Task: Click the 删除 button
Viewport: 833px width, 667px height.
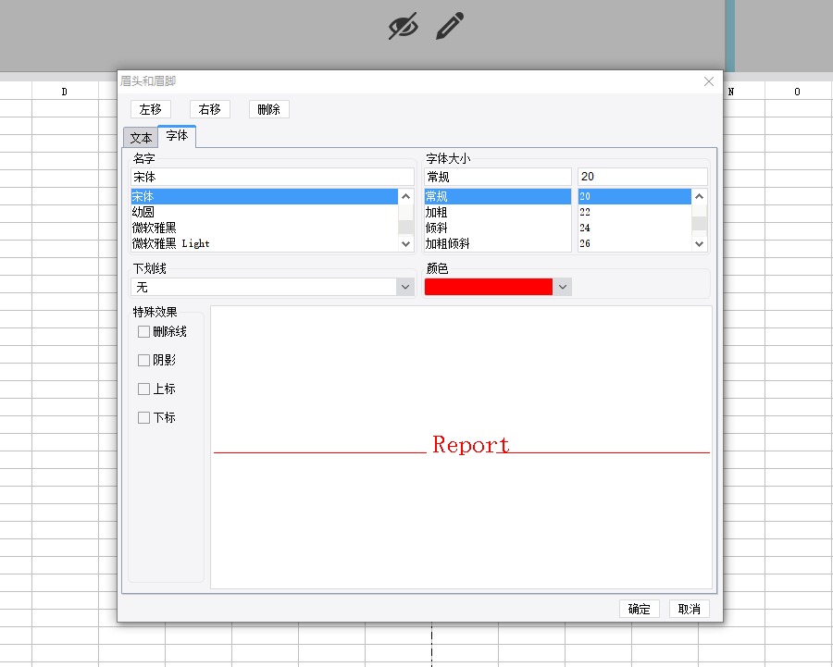Action: pos(268,109)
